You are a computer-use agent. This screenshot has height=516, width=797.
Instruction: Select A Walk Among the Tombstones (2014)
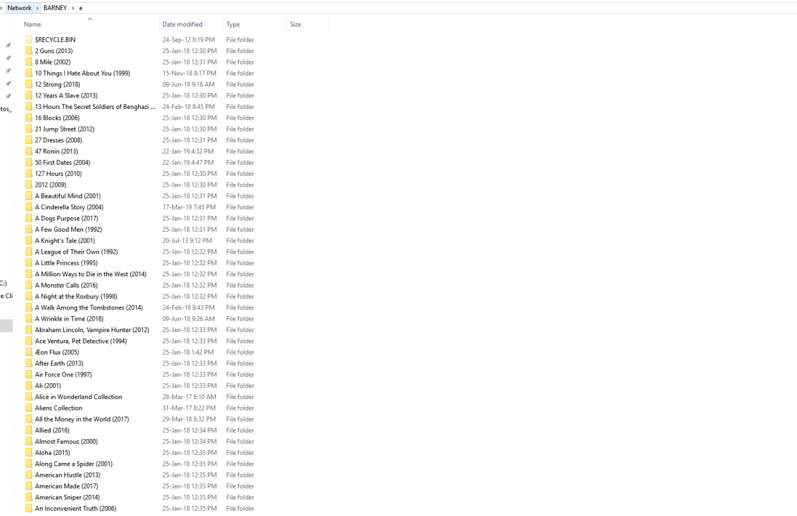coord(89,307)
